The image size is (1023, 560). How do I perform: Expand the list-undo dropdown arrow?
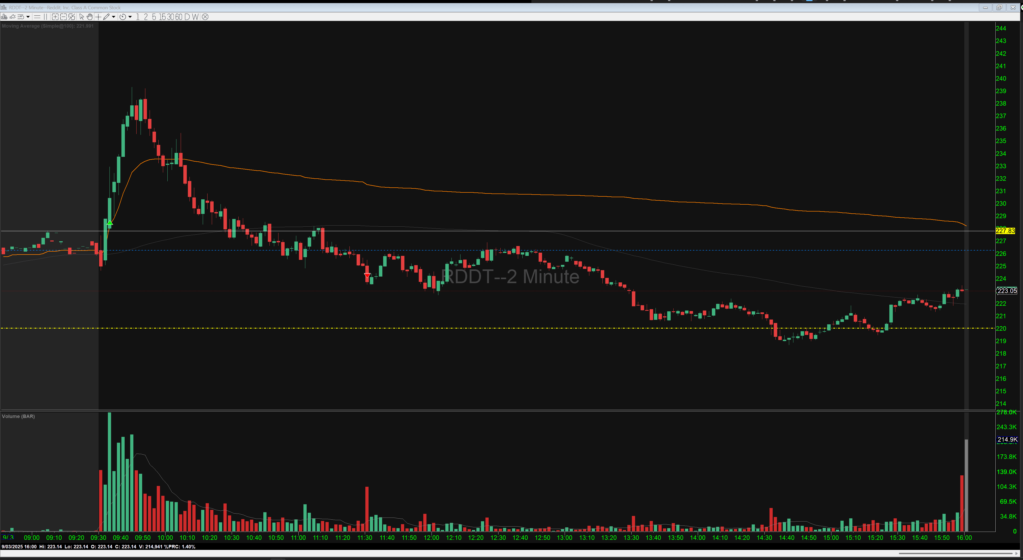click(28, 17)
